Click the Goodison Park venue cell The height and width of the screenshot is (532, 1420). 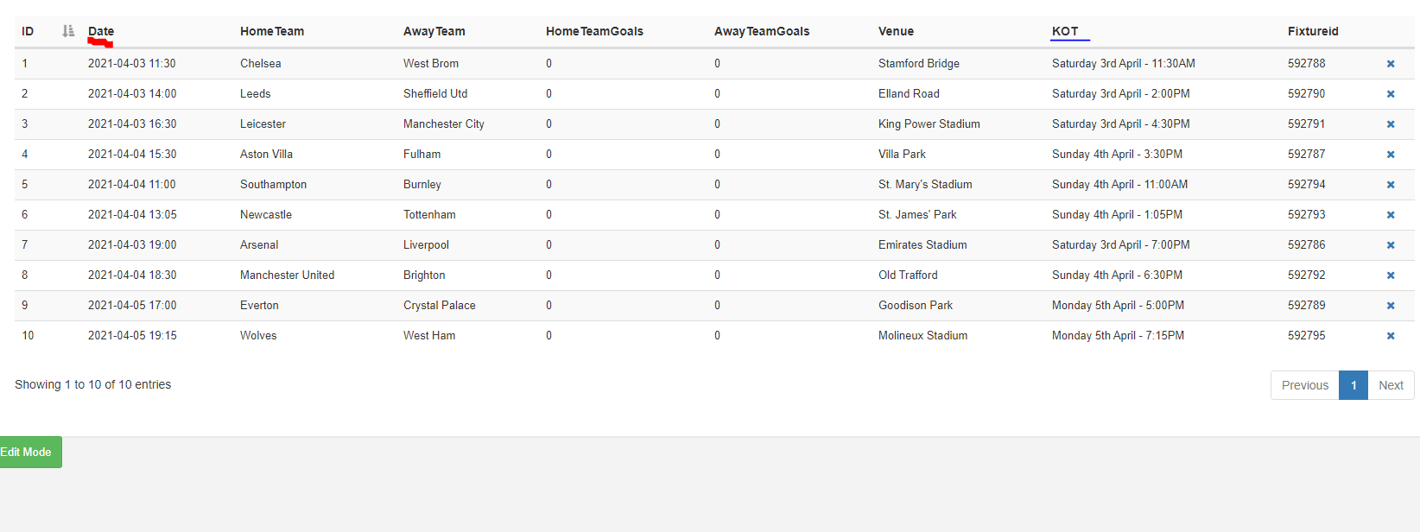pos(916,306)
